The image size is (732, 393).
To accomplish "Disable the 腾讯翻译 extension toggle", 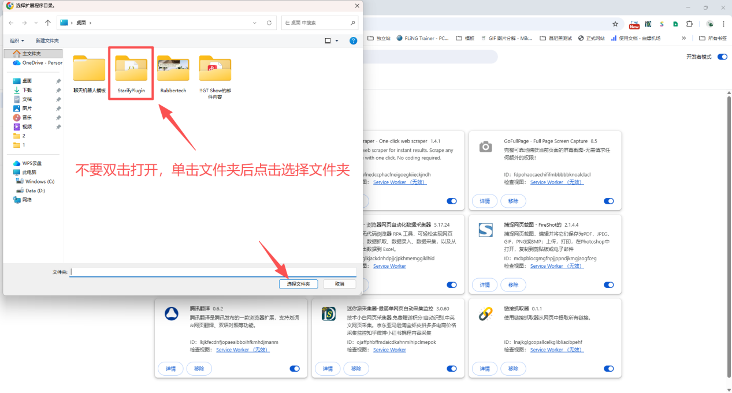I will [x=295, y=368].
